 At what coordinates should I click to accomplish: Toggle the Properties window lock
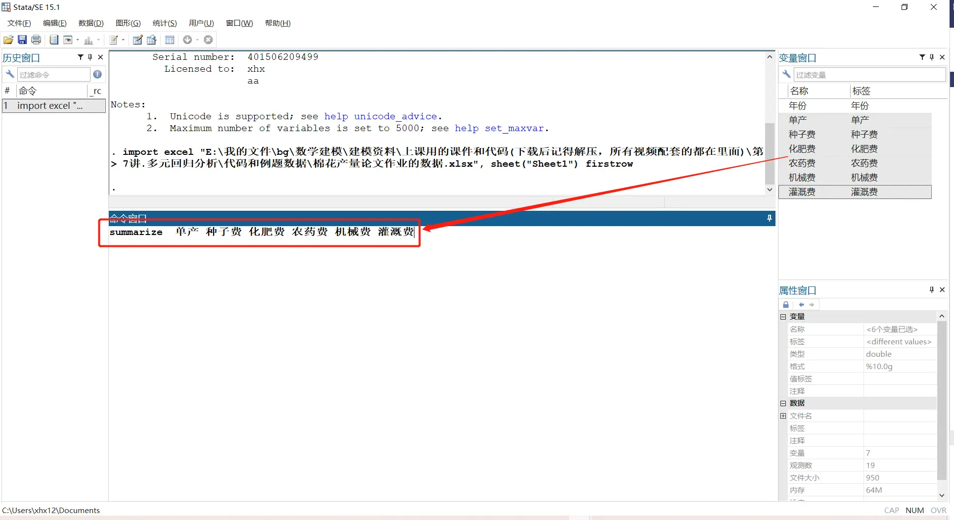(786, 305)
